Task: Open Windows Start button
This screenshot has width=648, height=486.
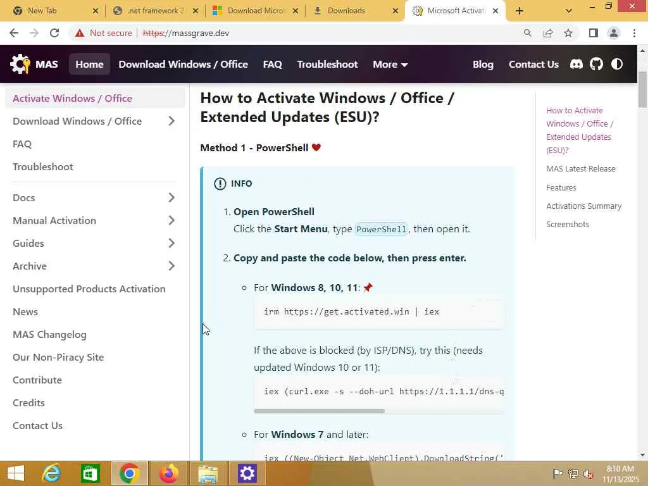Action: coord(16,473)
